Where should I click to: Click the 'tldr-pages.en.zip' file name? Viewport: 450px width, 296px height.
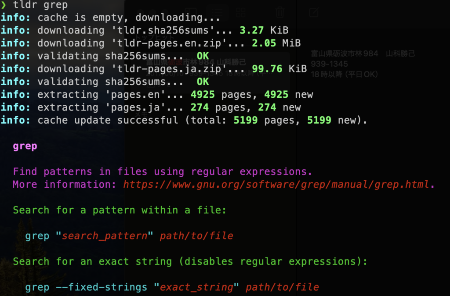pos(169,43)
